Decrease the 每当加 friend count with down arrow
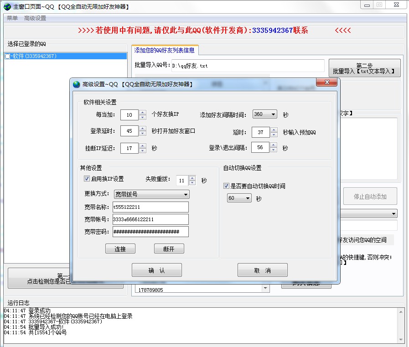Viewport: 409px width, 347px height. 142,117
